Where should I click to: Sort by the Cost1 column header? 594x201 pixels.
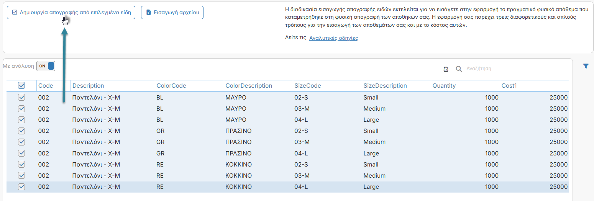point(509,86)
